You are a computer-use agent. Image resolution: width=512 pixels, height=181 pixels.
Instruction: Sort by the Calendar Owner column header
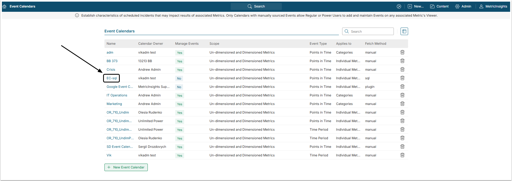tap(150, 44)
